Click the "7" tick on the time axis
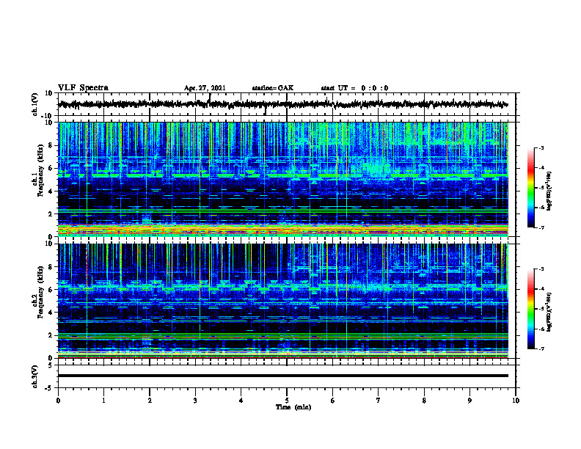581x449 pixels. point(379,401)
